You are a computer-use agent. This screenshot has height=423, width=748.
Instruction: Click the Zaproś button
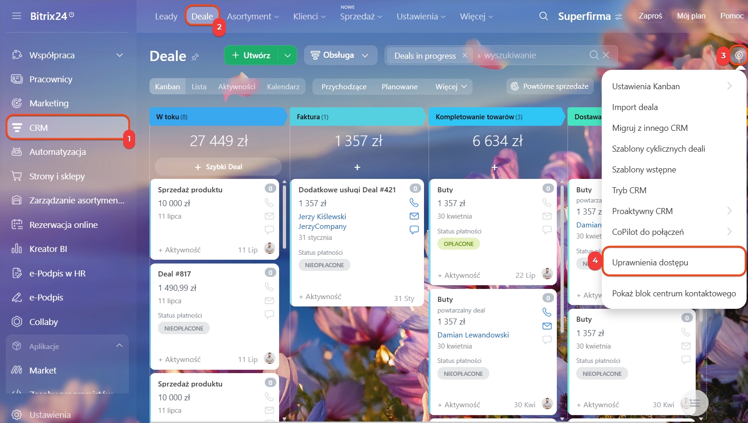[x=650, y=16]
